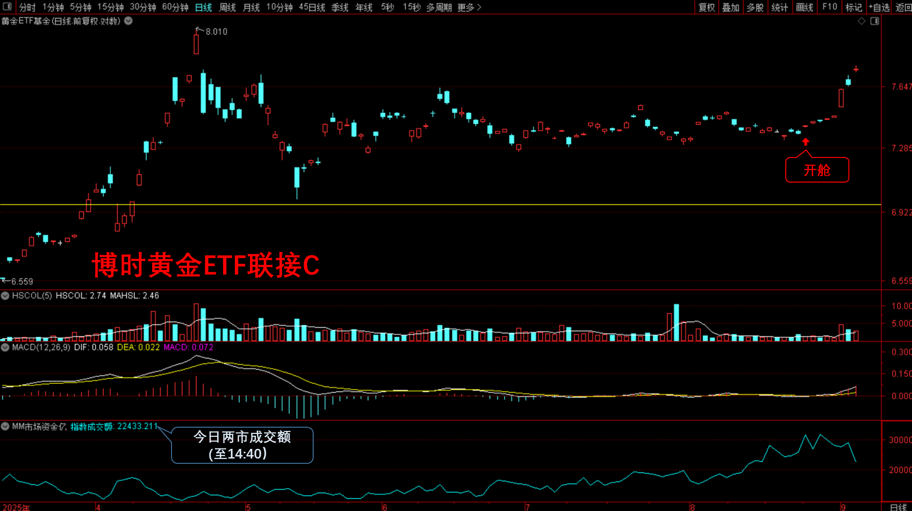Screen dimensions: 912x511
Task: Open the 统计 statistics tool
Action: (780, 7)
